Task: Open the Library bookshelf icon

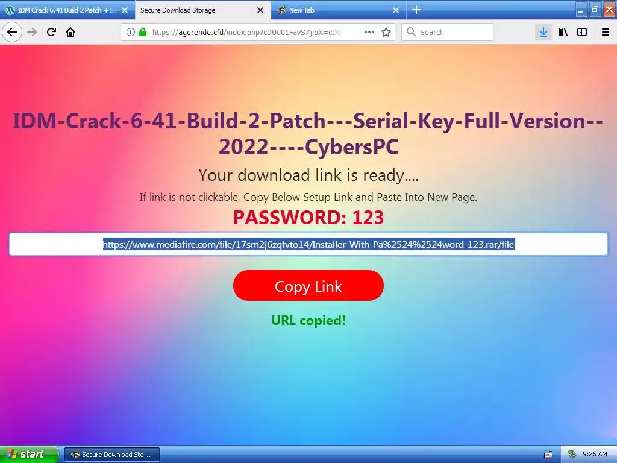Action: point(563,33)
